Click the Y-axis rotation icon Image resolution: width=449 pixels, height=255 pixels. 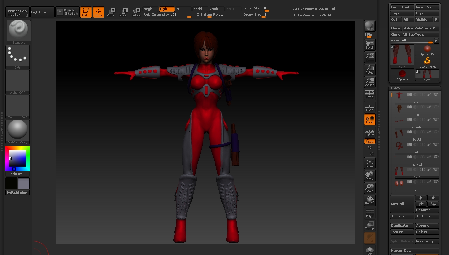click(x=370, y=147)
